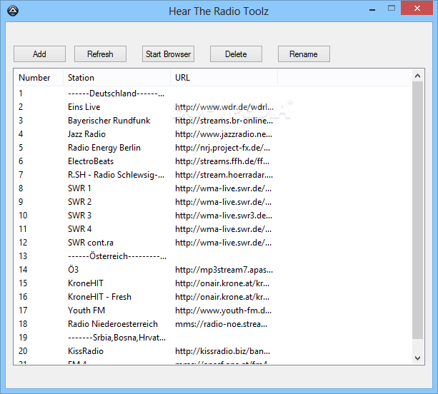The width and height of the screenshot is (438, 394).
Task: Click the Delete button
Action: pyautogui.click(x=236, y=54)
